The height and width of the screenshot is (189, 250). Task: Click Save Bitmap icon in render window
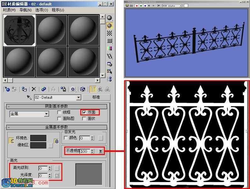tap(127, 6)
